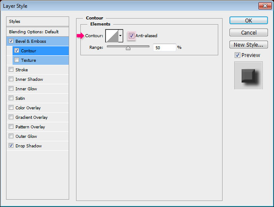The width and height of the screenshot is (274, 207).
Task: Open the Styles list entry
Action: (x=38, y=22)
